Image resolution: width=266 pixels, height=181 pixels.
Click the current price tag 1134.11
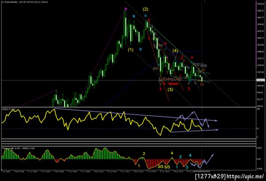pos(260,80)
